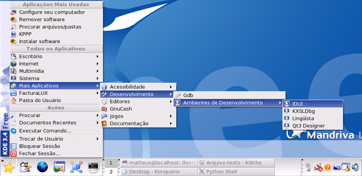Open Qt3 Designer

point(313,126)
